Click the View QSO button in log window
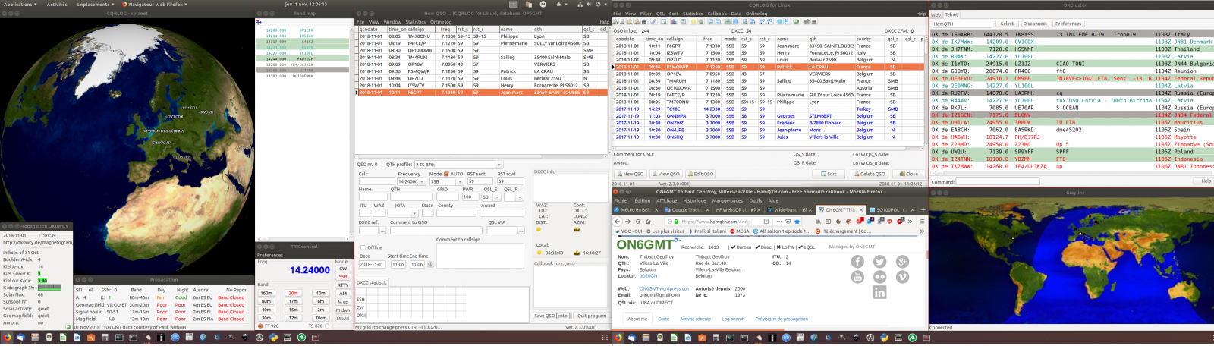 (666, 174)
